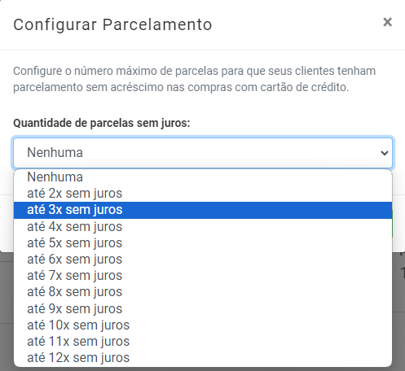
Task: Select até 2x sem juros option
Action: pyautogui.click(x=203, y=194)
